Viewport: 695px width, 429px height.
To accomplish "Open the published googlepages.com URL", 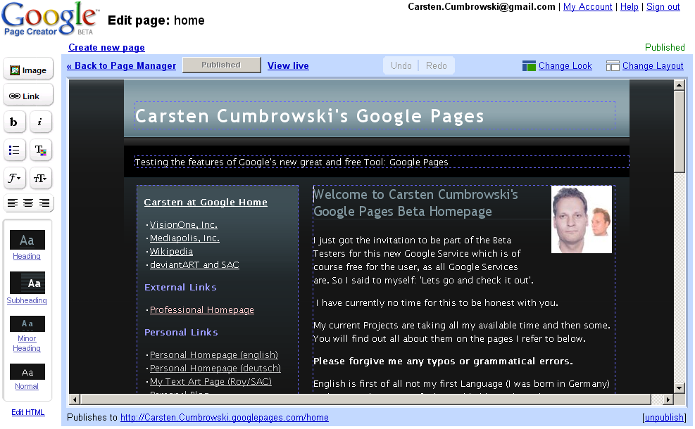I will (x=225, y=418).
